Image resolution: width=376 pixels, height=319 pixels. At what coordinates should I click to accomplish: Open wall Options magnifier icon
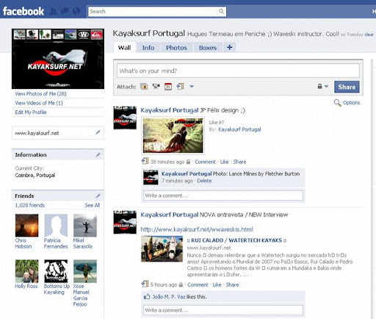337,103
